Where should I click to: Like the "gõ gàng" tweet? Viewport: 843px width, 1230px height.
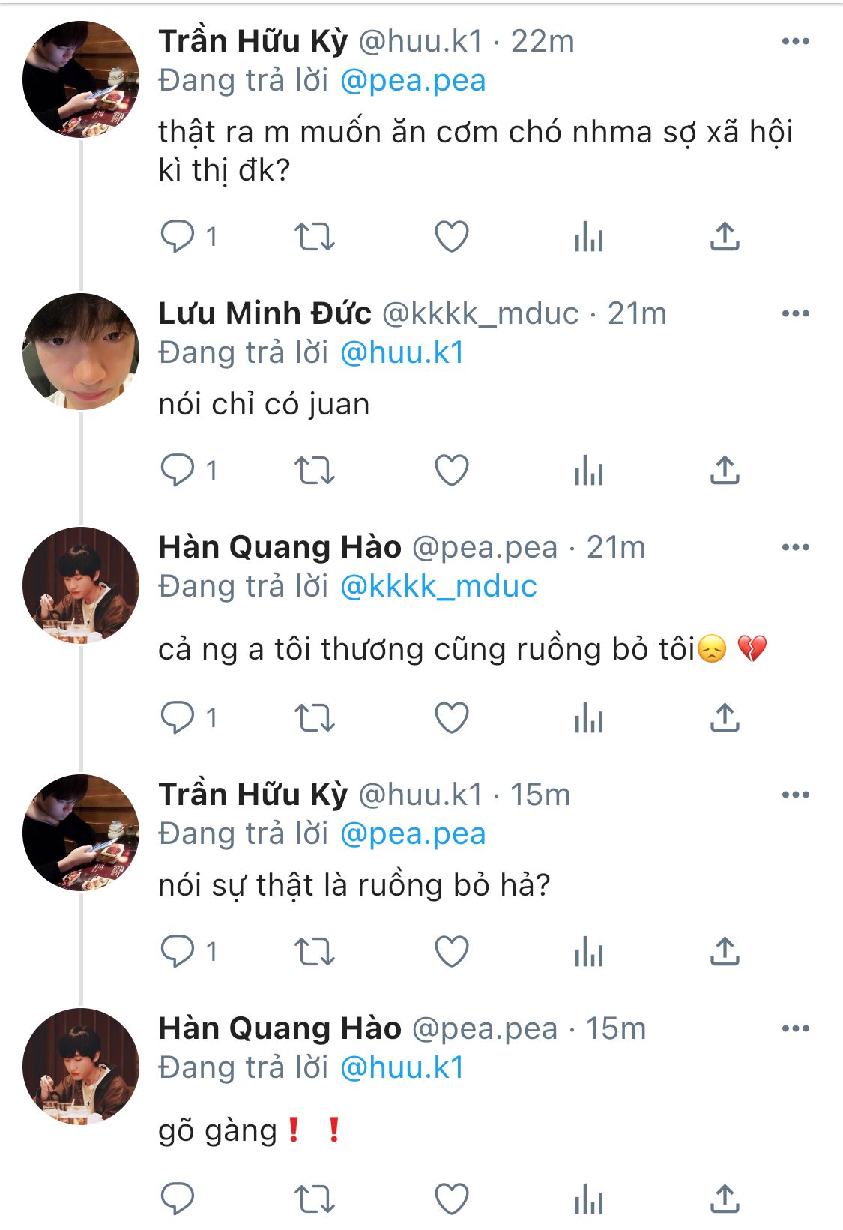[x=452, y=1199]
